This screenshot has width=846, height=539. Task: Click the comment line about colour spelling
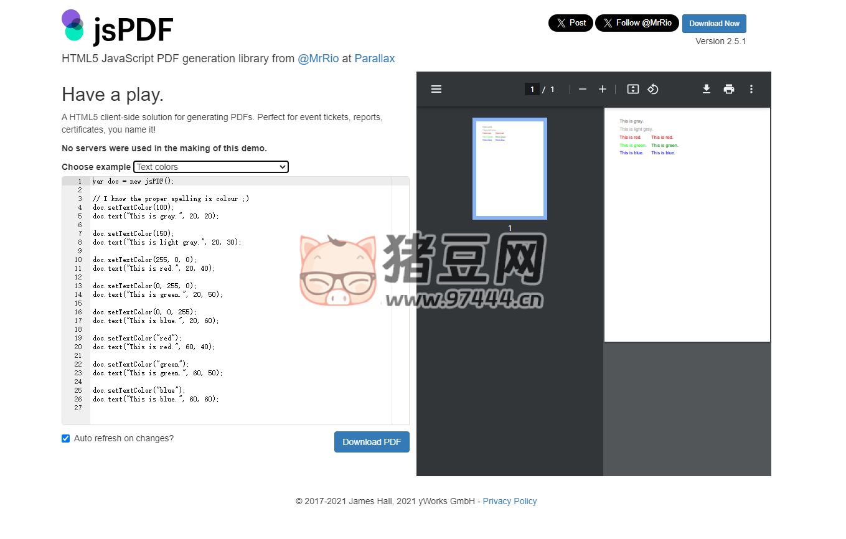(171, 199)
